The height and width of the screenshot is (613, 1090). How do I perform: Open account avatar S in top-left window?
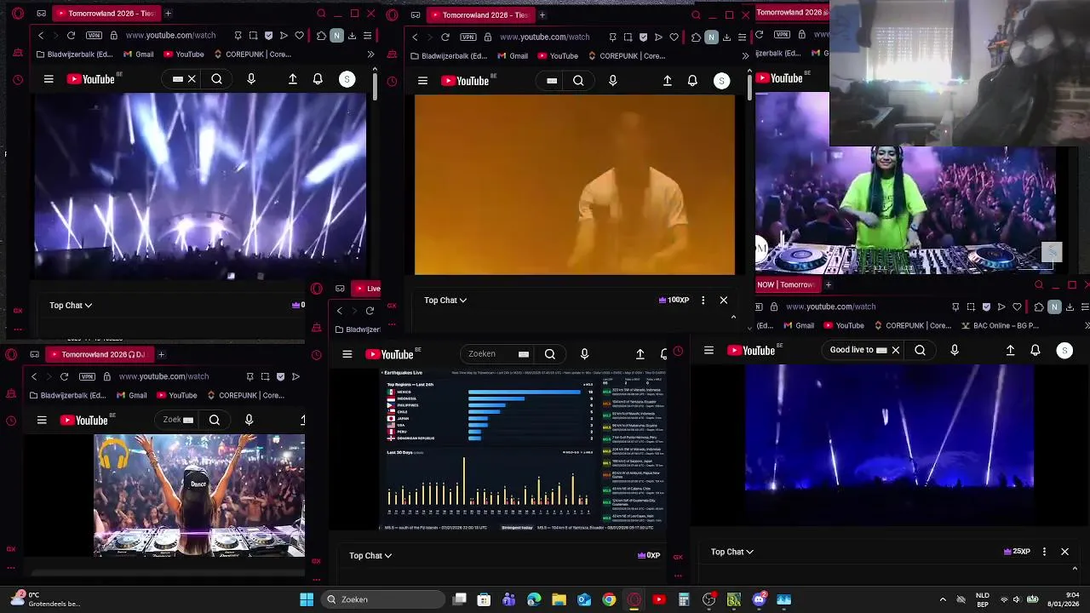click(347, 79)
